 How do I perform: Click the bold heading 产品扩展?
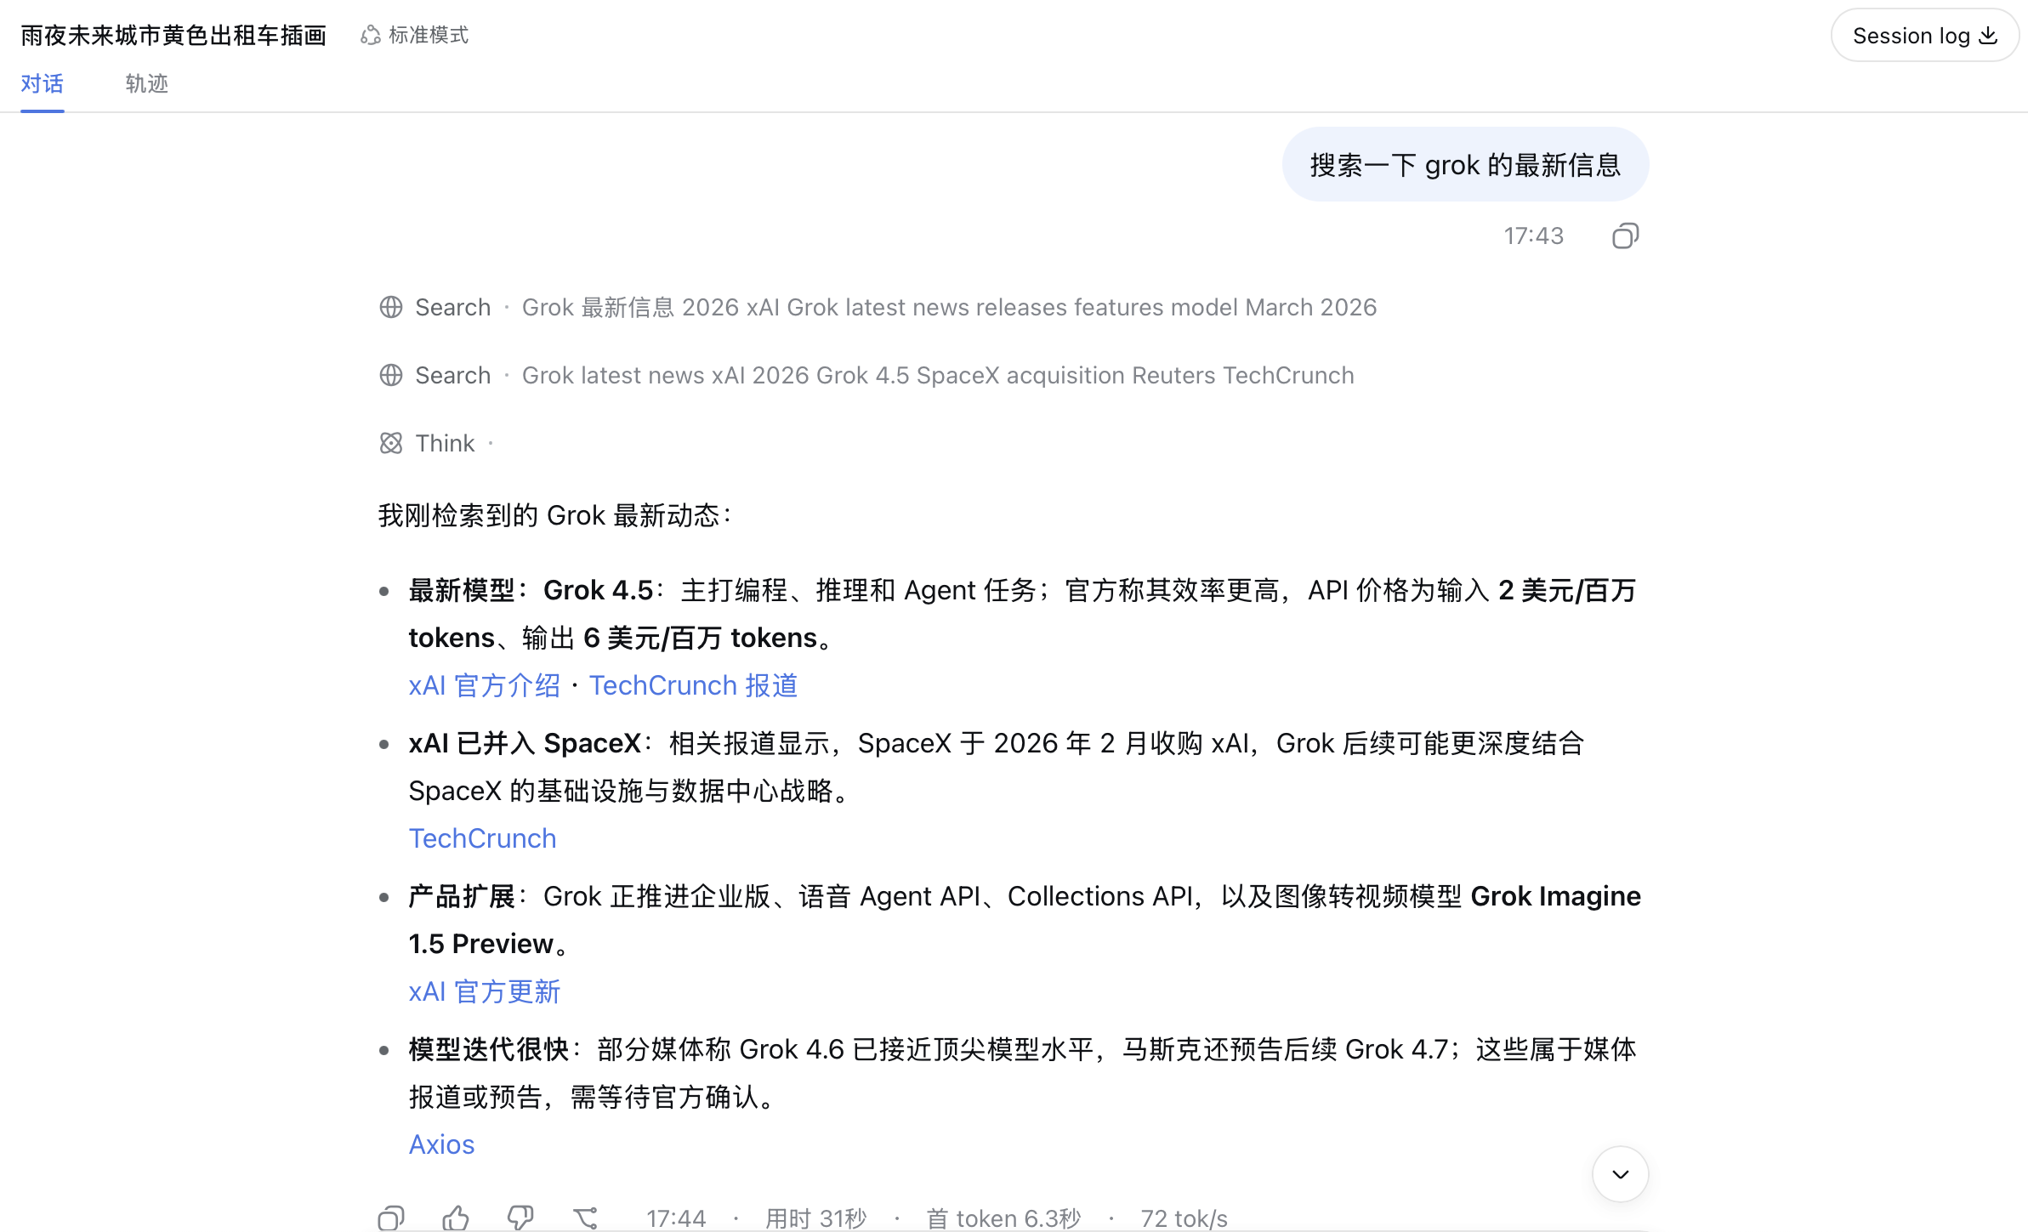click(x=463, y=896)
